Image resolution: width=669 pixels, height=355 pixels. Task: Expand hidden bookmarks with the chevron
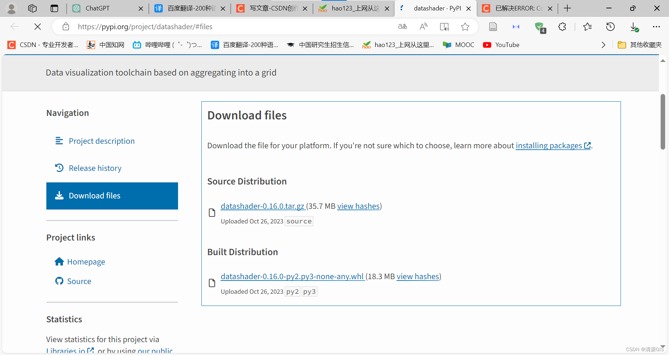pos(603,45)
